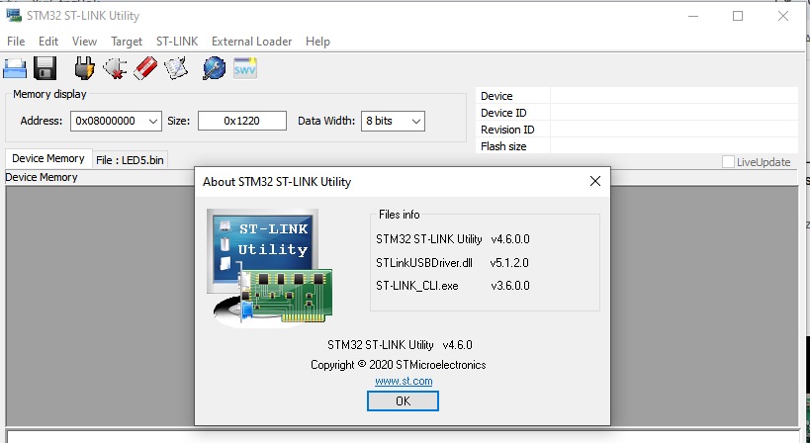Image resolution: width=810 pixels, height=443 pixels.
Task: Close the About STM32 ST-LINK Utility dialog
Action: [594, 181]
